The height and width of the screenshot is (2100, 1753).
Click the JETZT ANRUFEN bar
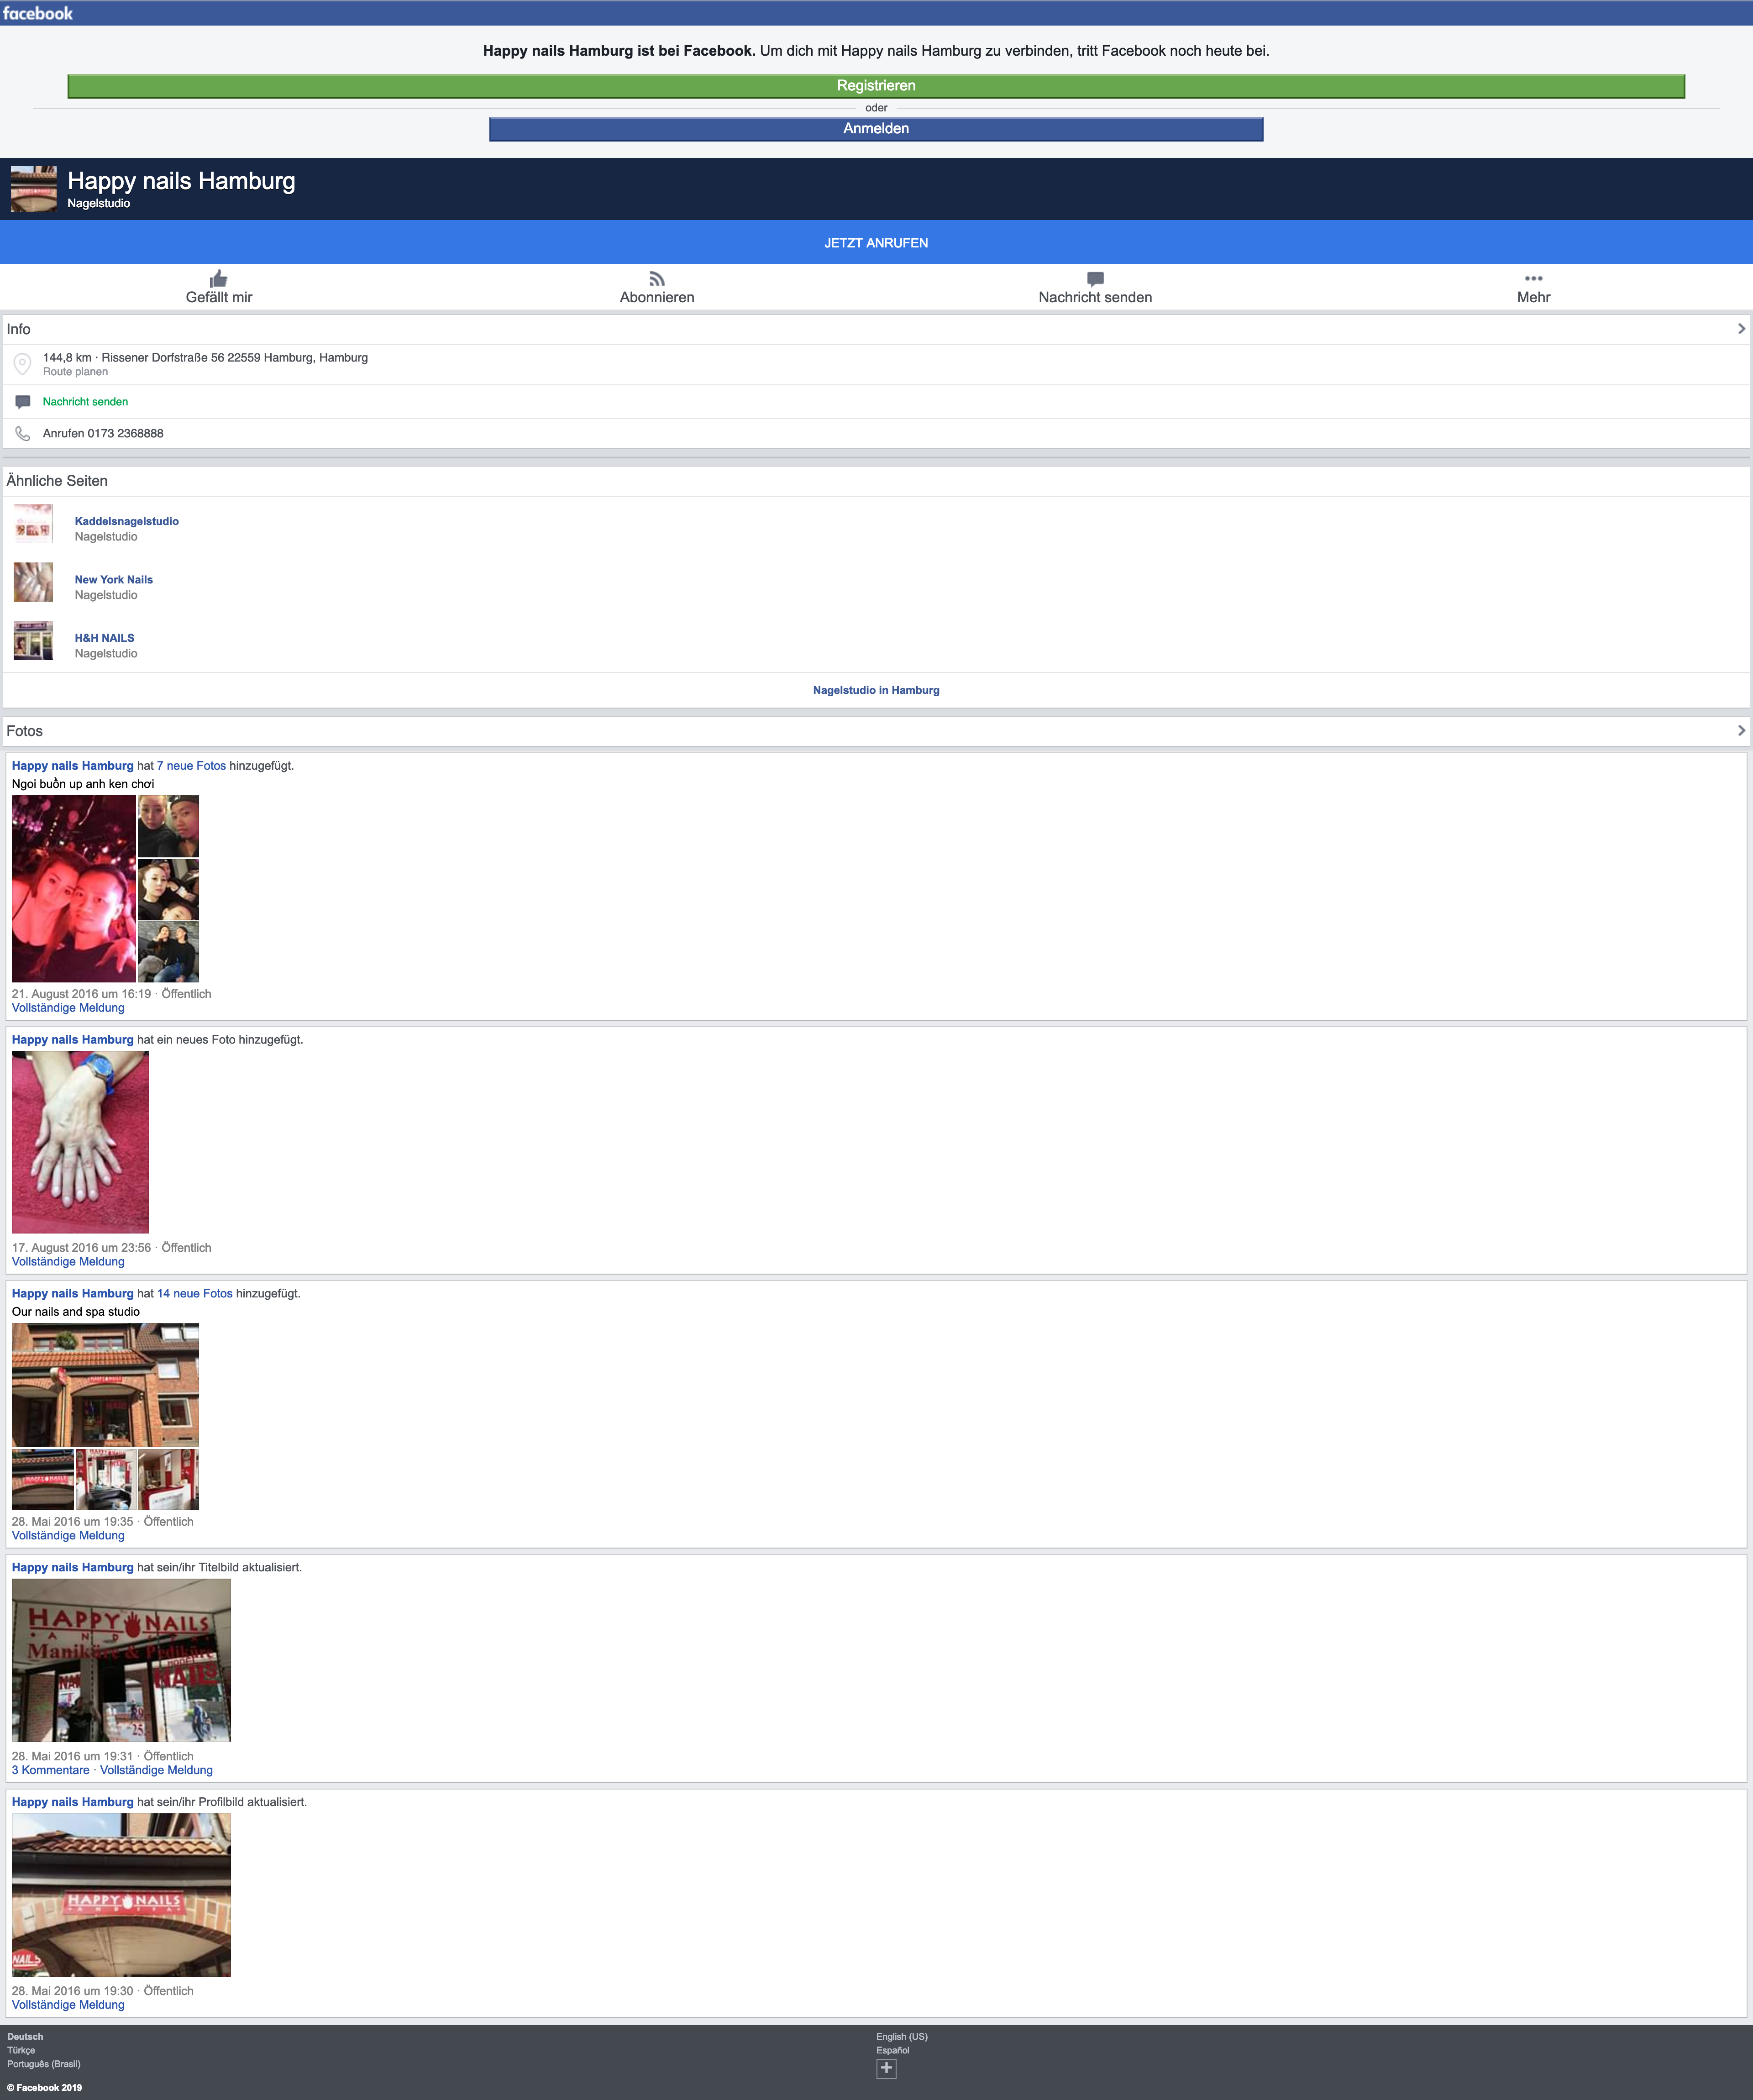click(876, 243)
